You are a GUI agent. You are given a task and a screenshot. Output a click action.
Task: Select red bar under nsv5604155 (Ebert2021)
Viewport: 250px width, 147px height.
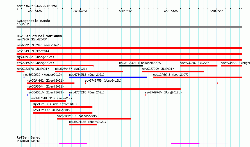[x=83, y=125]
